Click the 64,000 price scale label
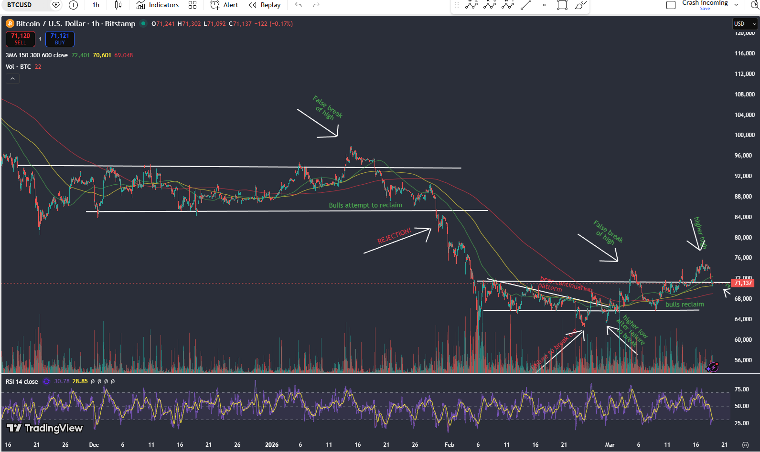 [743, 319]
